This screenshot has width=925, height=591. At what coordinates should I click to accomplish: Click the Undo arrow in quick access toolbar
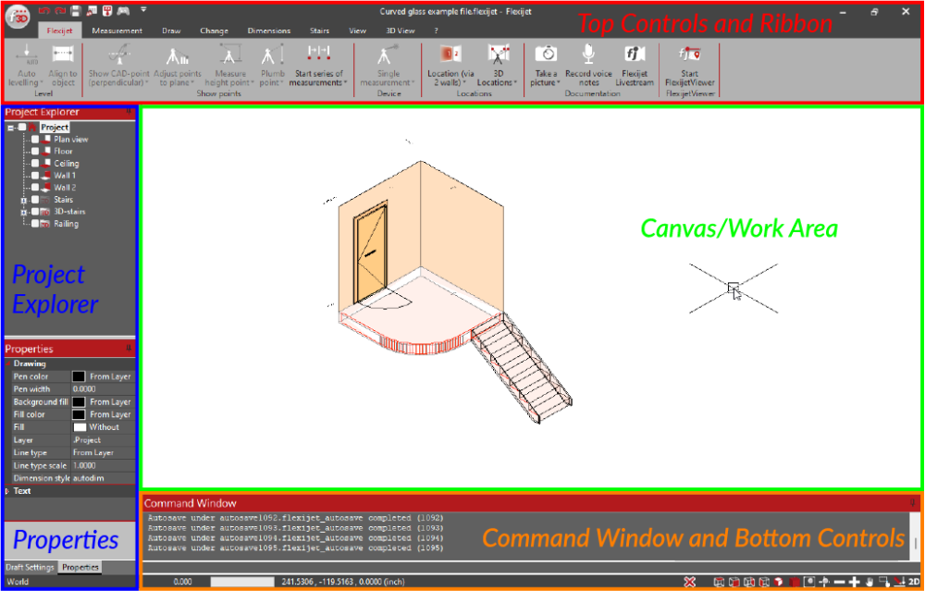[43, 10]
